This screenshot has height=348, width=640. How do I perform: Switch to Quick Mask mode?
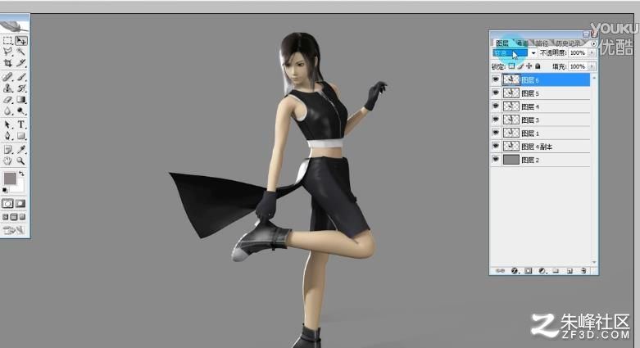20,203
